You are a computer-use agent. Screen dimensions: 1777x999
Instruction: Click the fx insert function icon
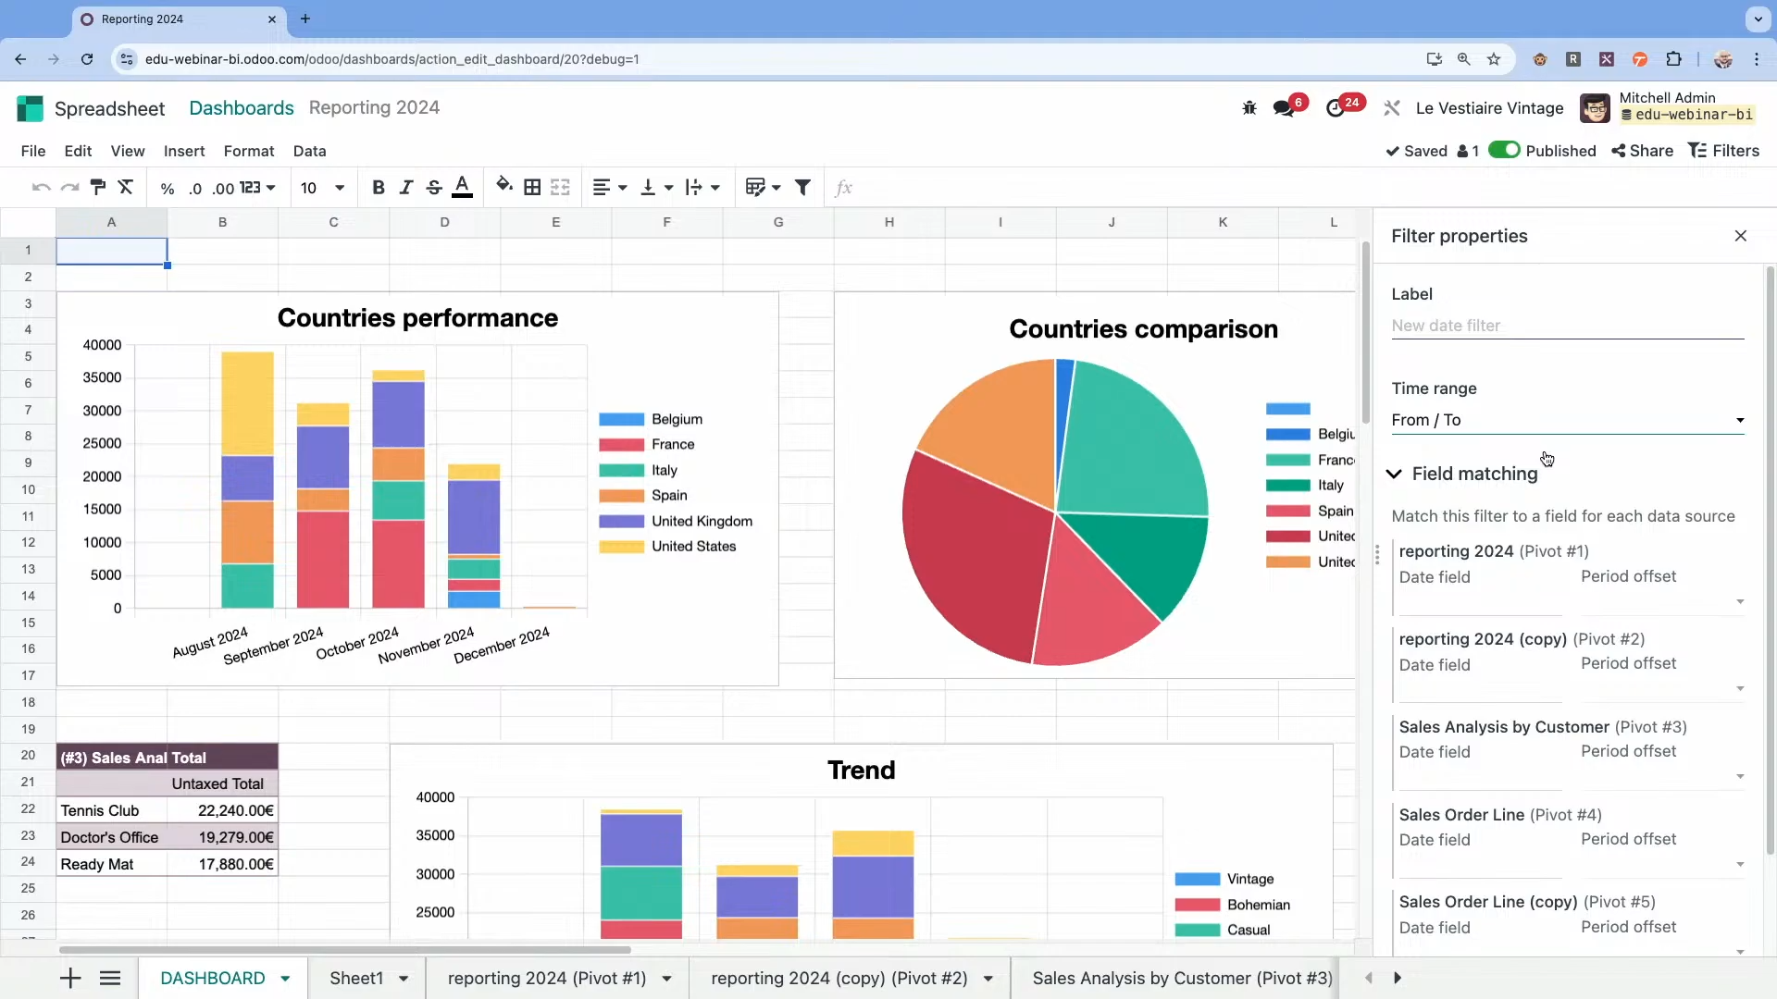click(843, 188)
